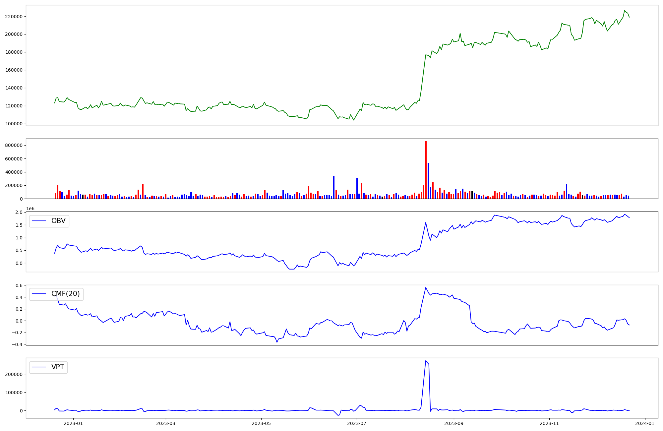Click the 100000 label on the VPT axis
Image resolution: width=663 pixels, height=431 pixels.
(x=14, y=393)
